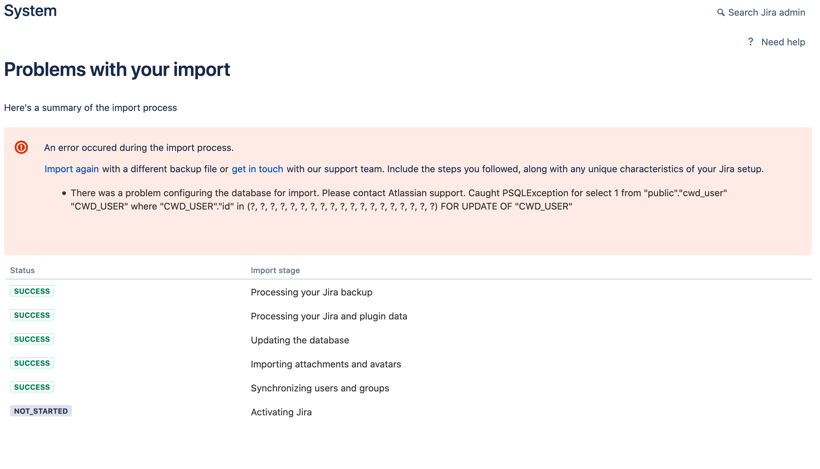Click the SUCCESS badge beside Updating the database
Viewport: 820px width, 469px height.
click(x=32, y=339)
